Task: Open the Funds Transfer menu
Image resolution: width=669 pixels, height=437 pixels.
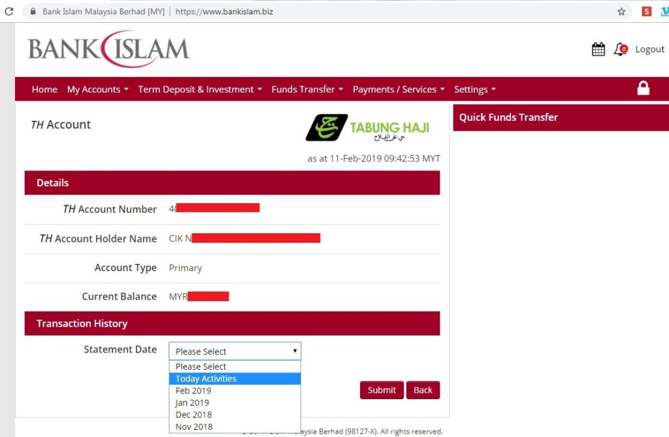Action: point(307,89)
